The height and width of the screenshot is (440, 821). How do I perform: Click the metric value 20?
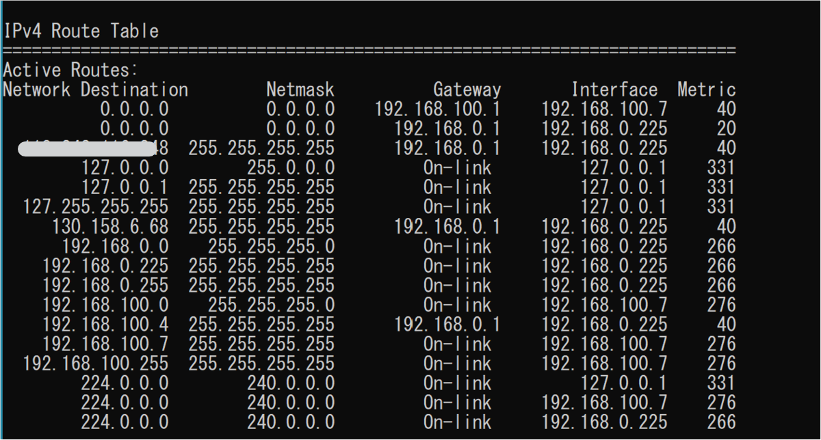(727, 128)
